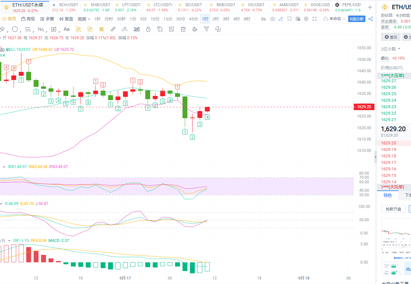Switch to BCH/USDT symbol tab
Image resolution: width=411 pixels, height=284 pixels.
pos(65,7)
